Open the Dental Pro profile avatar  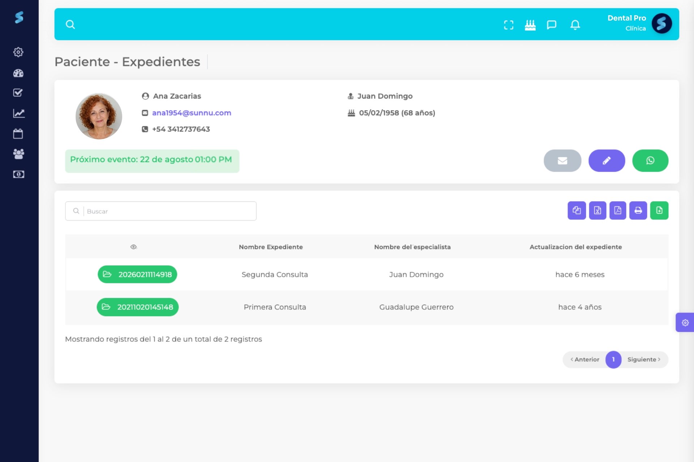click(x=662, y=24)
